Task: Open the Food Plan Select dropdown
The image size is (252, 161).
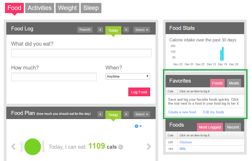Action: point(142,114)
